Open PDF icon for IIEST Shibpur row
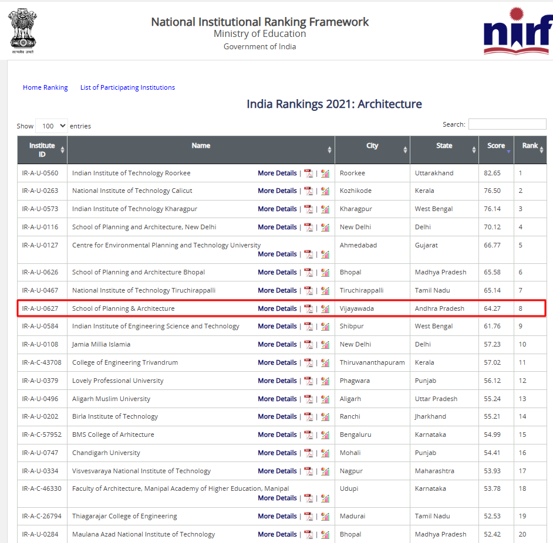 coord(309,326)
